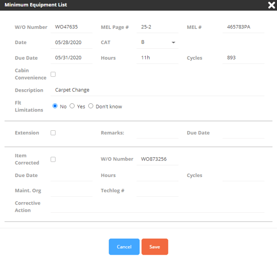Close the Minimum Equipment List dialog

(271, 5)
